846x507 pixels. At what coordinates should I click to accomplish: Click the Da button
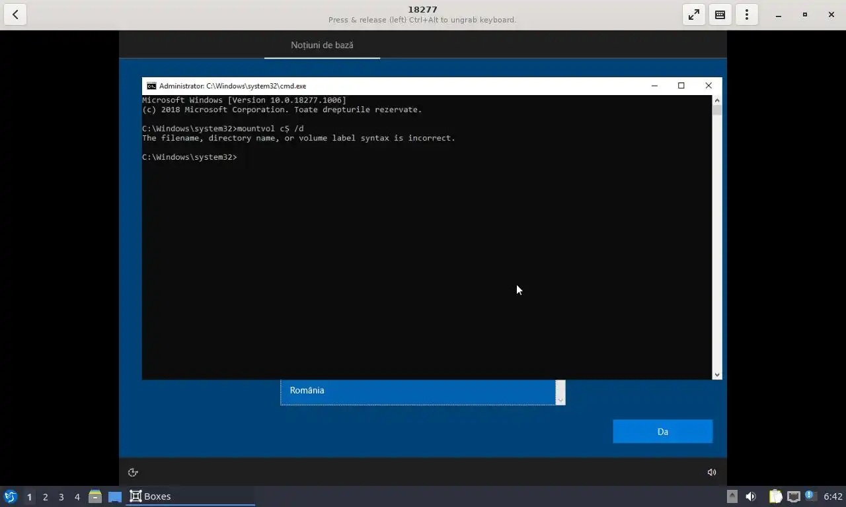click(662, 432)
